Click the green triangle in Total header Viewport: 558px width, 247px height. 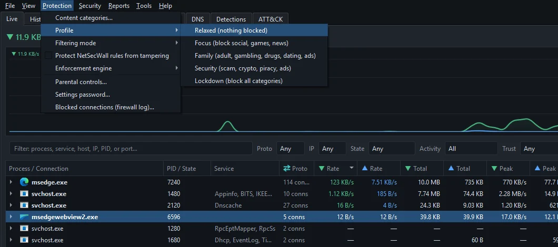pyautogui.click(x=407, y=169)
